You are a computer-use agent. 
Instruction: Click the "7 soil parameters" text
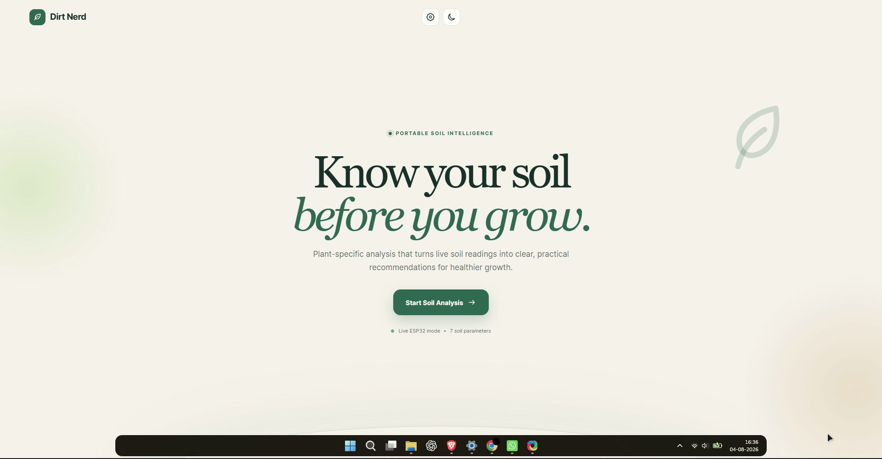[470, 331]
